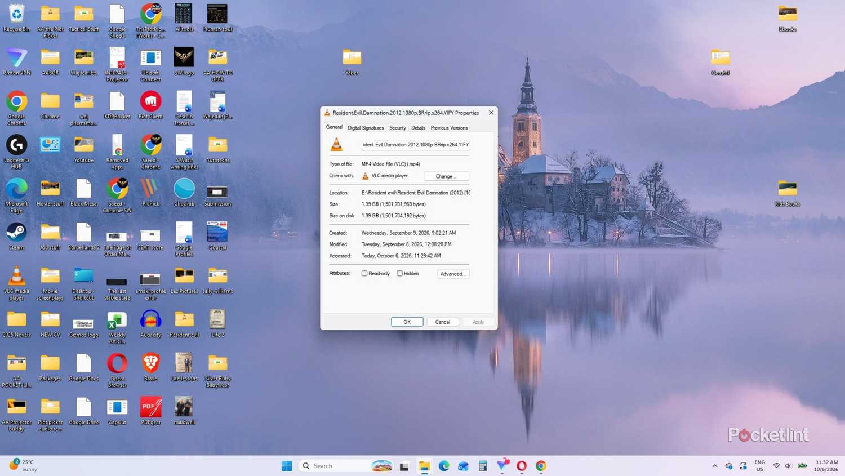Click the ENG US language indicator
The height and width of the screenshot is (476, 845).
coord(759,466)
